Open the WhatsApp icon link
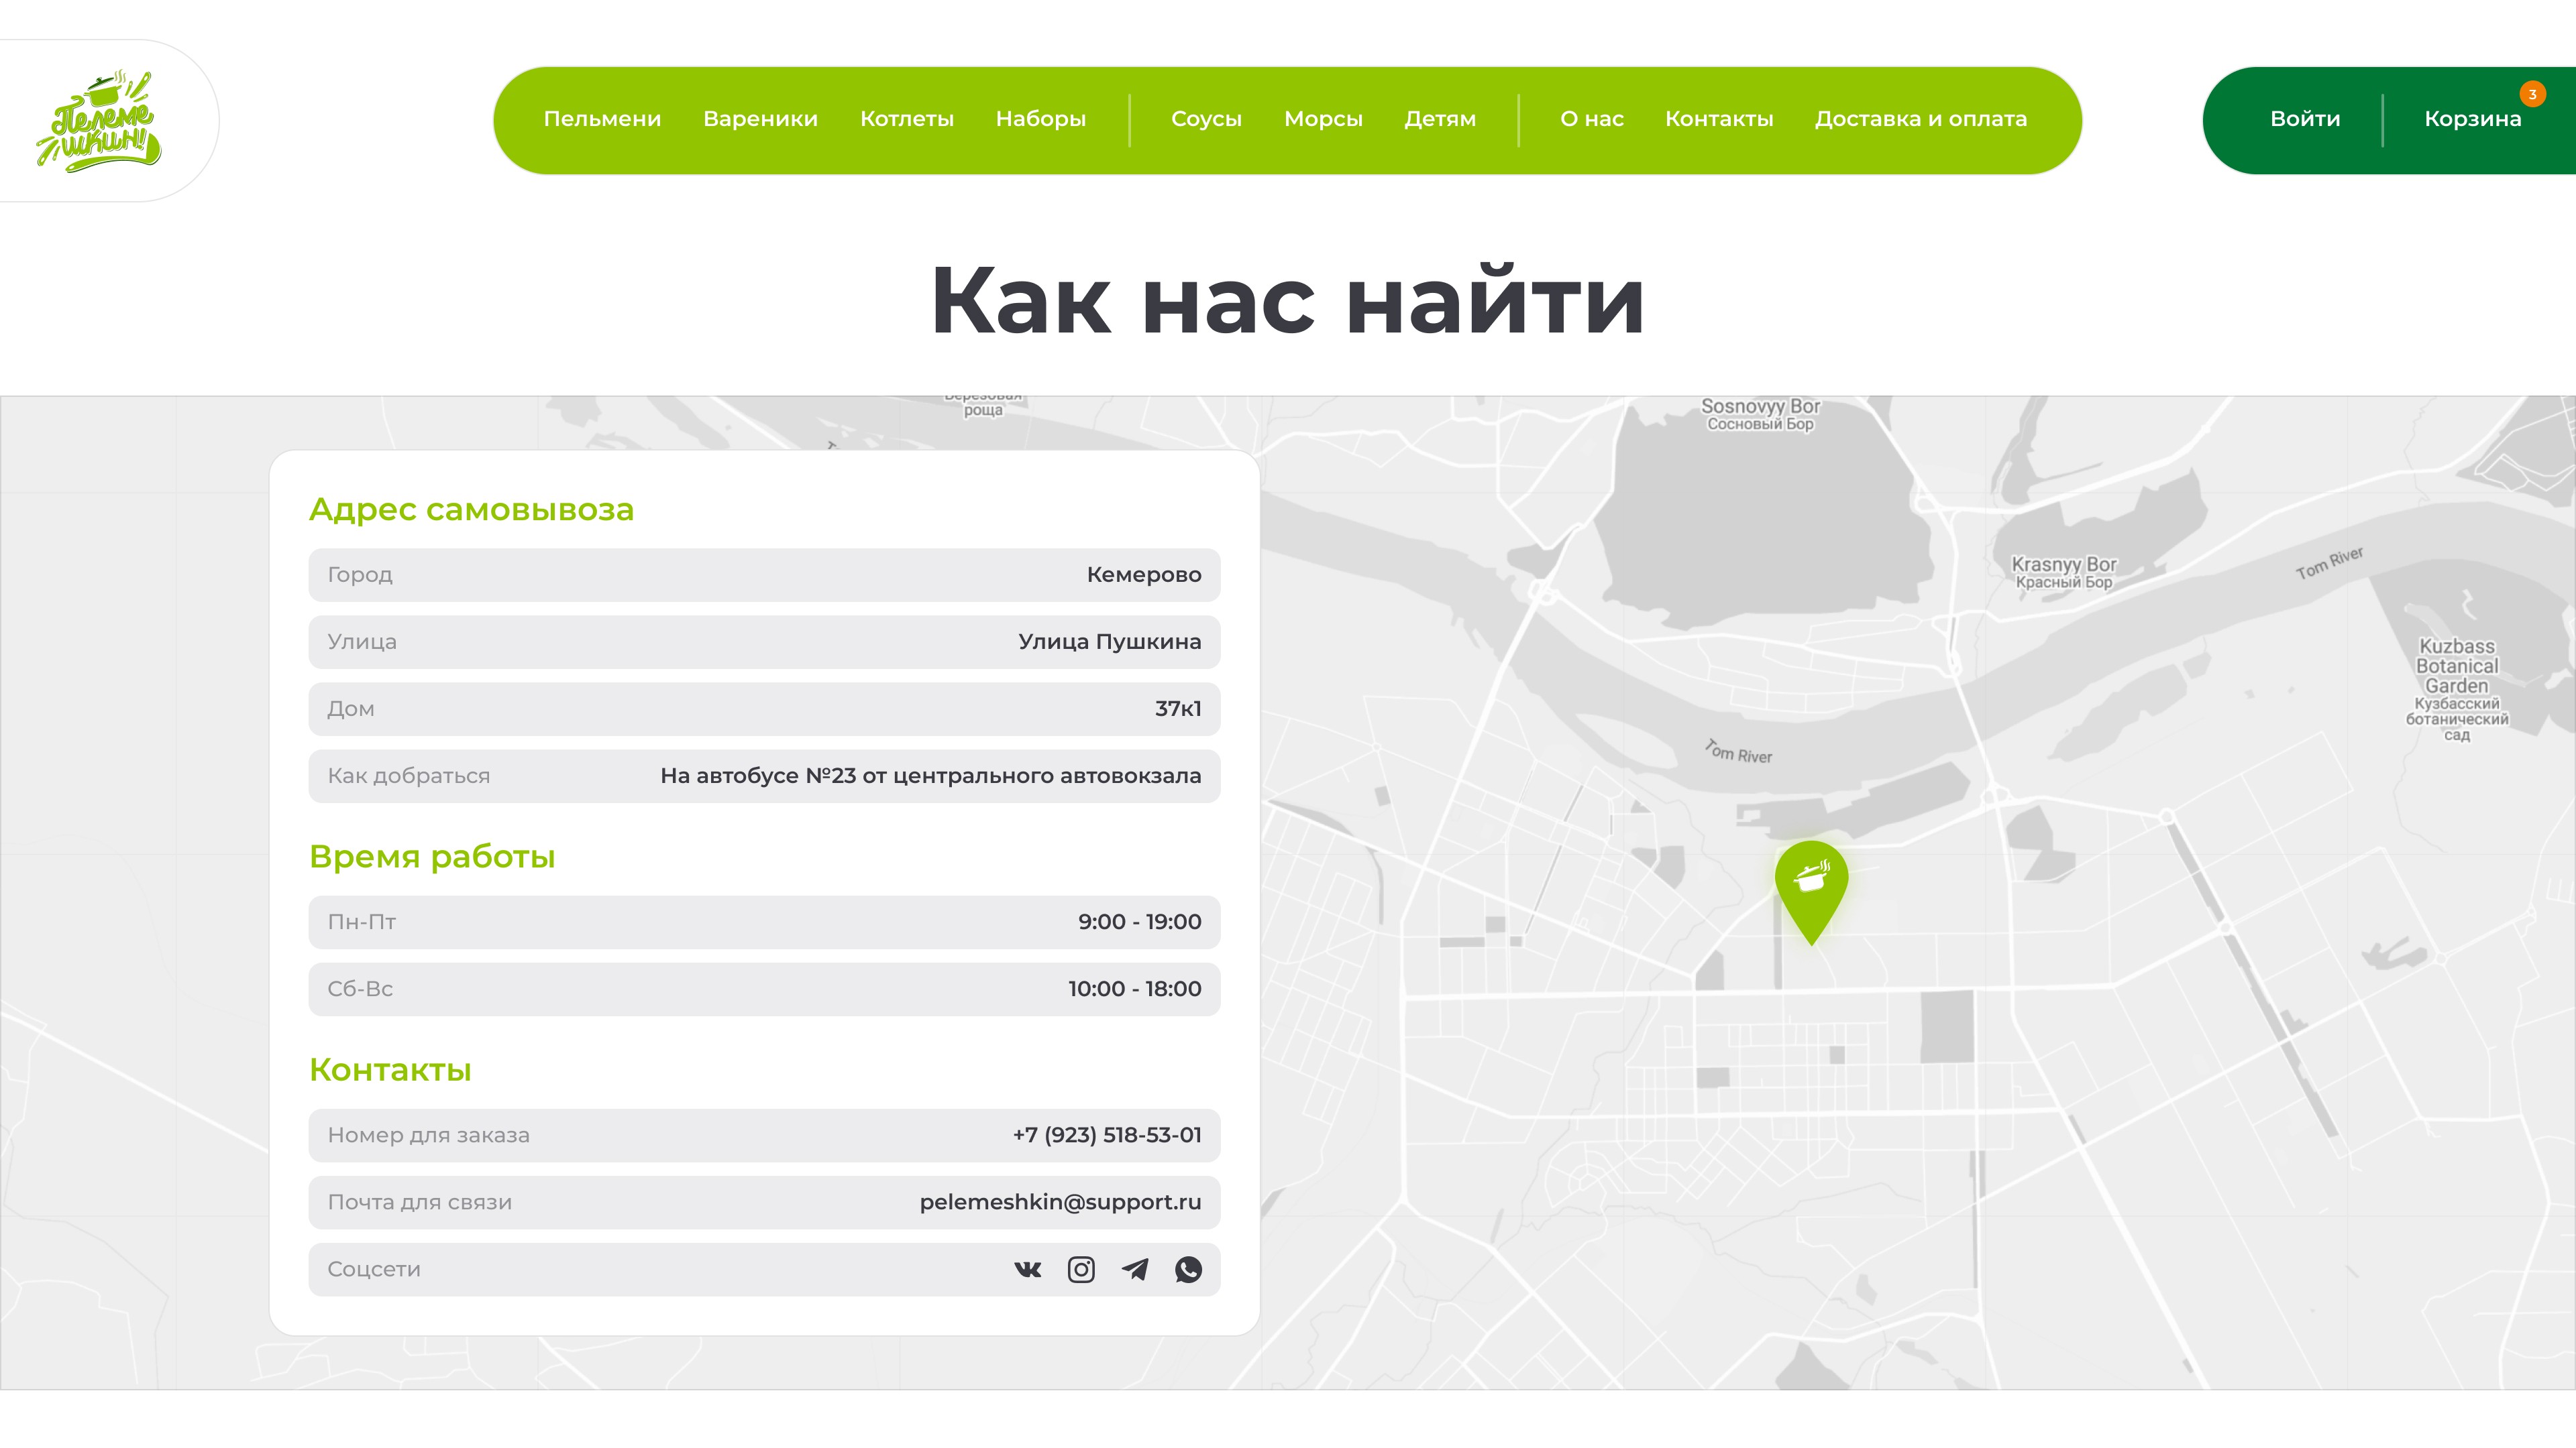The height and width of the screenshot is (1448, 2576). (x=1188, y=1269)
